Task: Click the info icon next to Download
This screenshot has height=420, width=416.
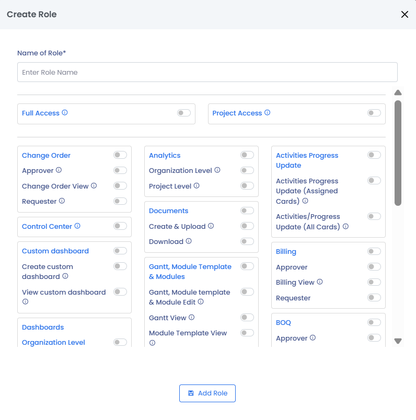Action: 189,241
